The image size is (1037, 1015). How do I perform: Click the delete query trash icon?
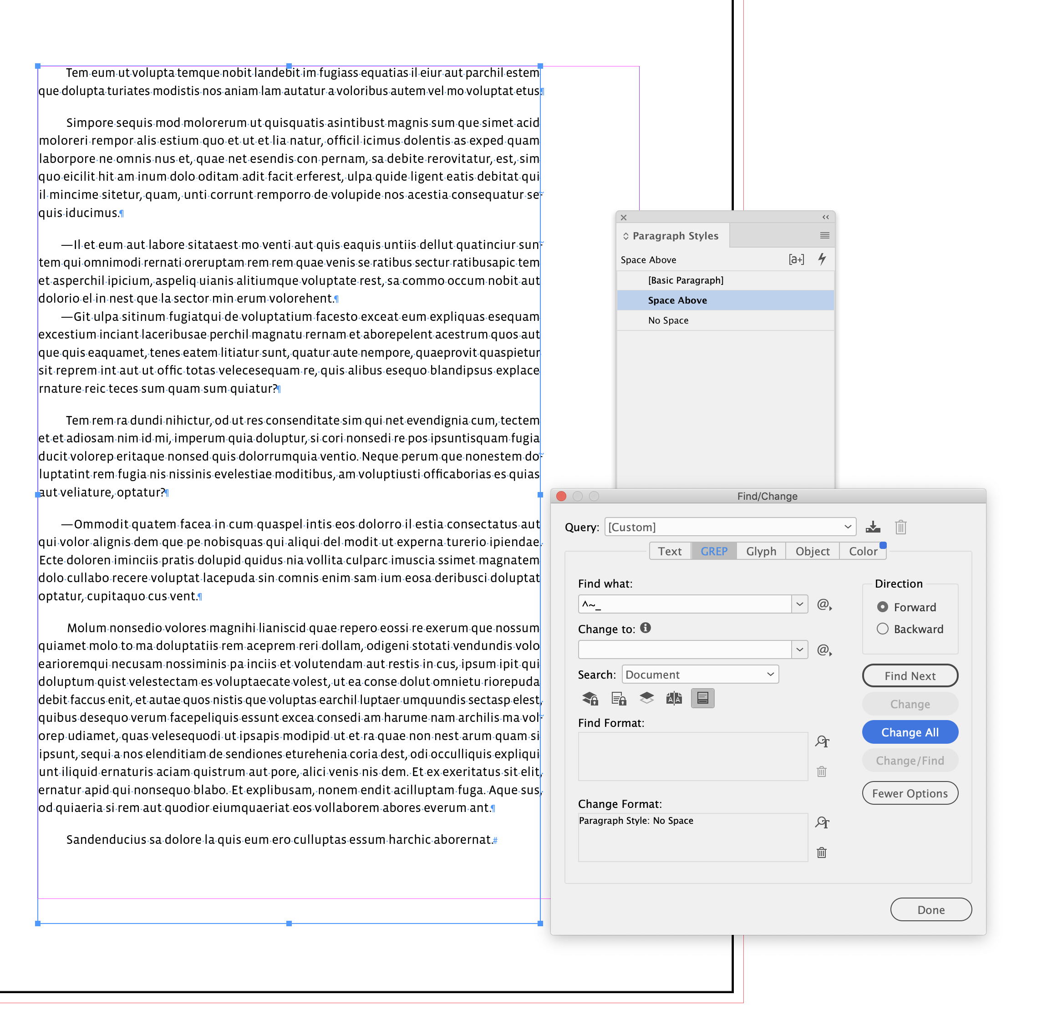[x=900, y=527]
